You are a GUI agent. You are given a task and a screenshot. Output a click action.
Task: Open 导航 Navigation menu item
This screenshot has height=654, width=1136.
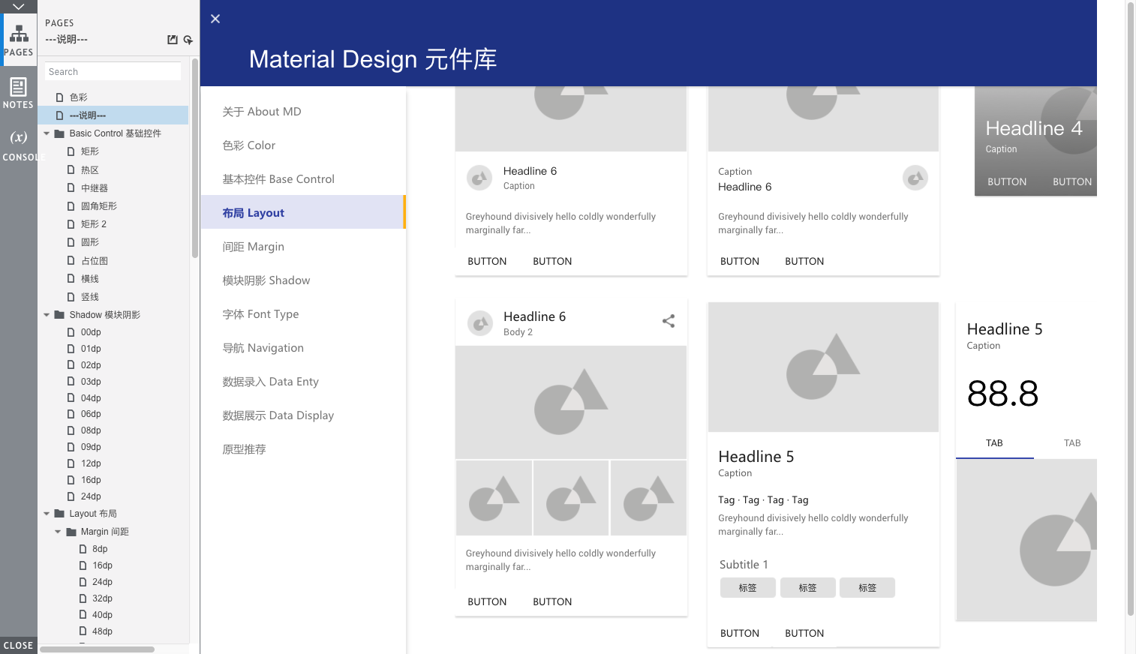(303, 348)
